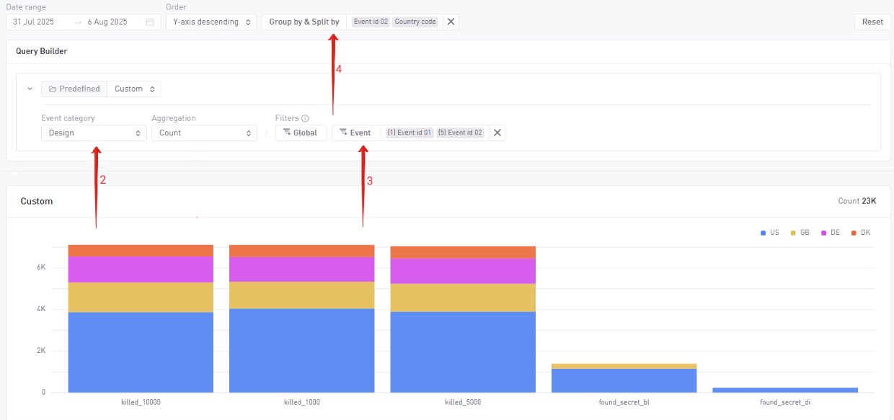Screen dimensions: 894x420
Task: Toggle the GB series in legend
Action: (800, 233)
